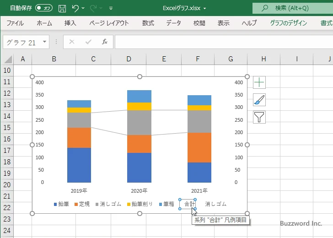Click the light blue 筆箱 segment in 2021年 bar
The image size is (333, 238).
(x=199, y=100)
